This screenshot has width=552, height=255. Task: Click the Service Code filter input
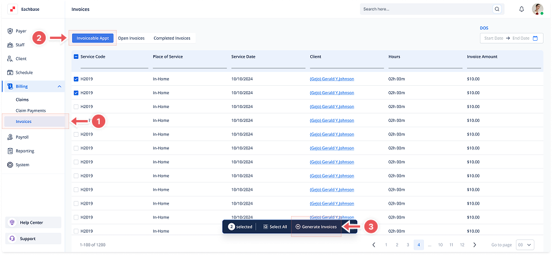114,65
